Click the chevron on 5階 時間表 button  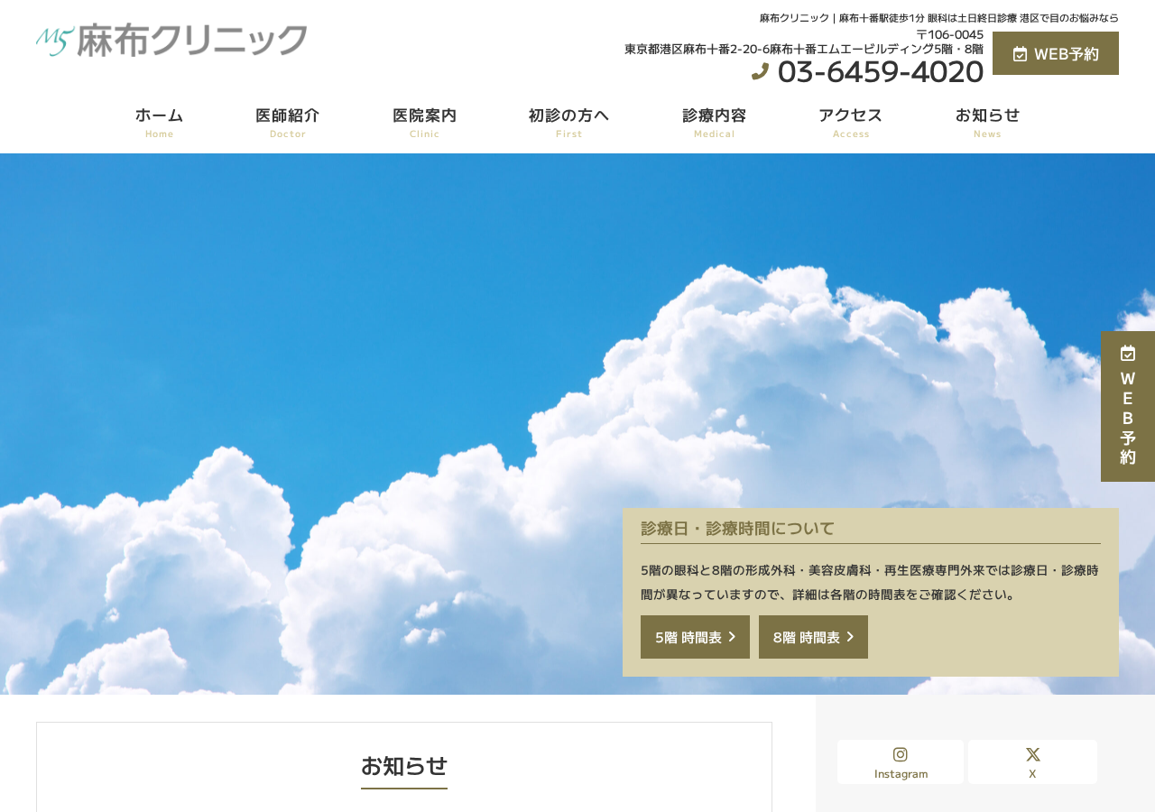click(732, 637)
